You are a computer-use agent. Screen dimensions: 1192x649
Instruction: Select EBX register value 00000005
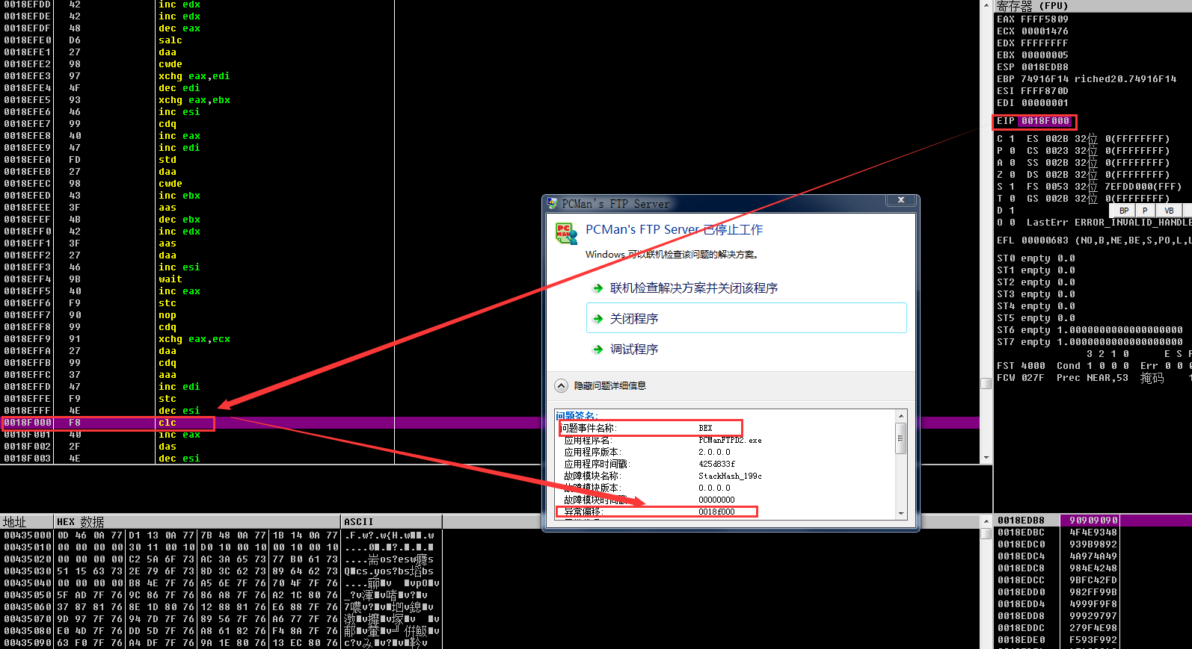[x=1045, y=55]
